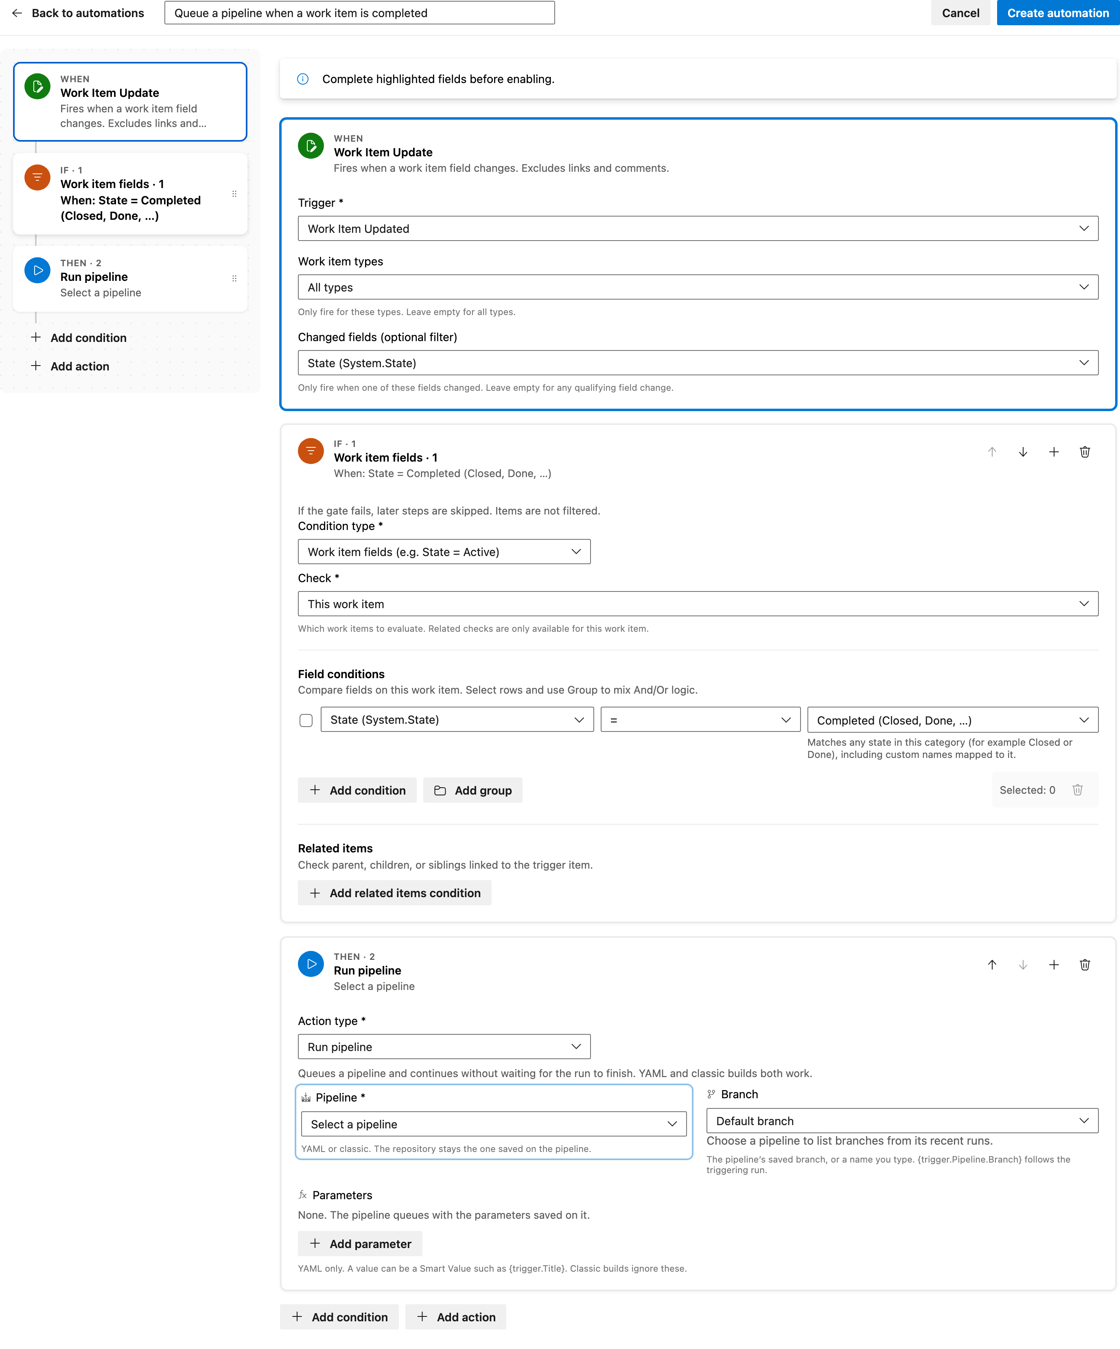This screenshot has width=1120, height=1349.
Task: Open the Select a pipeline dropdown
Action: coord(494,1124)
